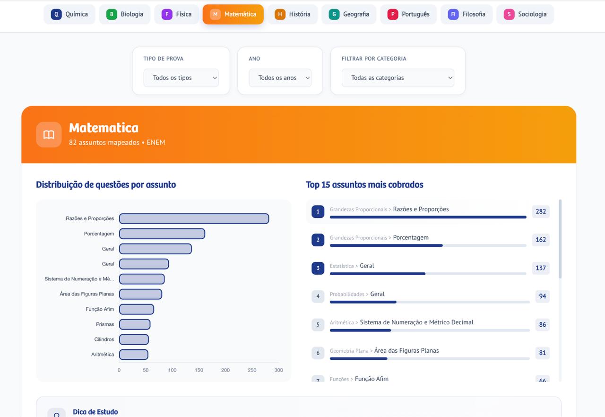Open Física via its purple F icon

[167, 14]
